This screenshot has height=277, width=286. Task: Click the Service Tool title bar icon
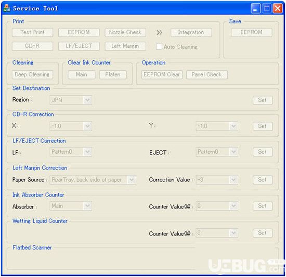[x=7, y=8]
